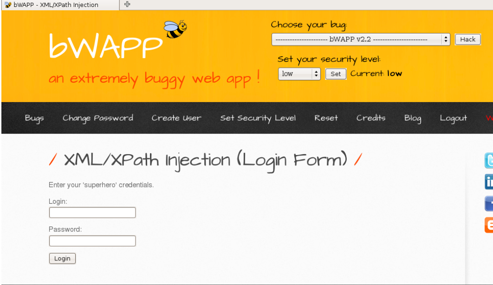This screenshot has width=493, height=285.
Task: Click the Set security level button
Action: coord(336,74)
